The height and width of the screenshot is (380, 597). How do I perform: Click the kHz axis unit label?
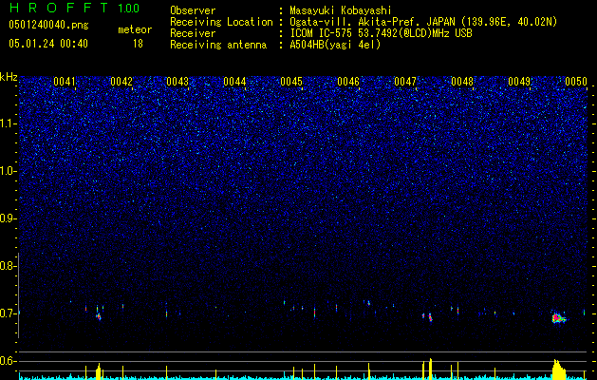coord(9,77)
